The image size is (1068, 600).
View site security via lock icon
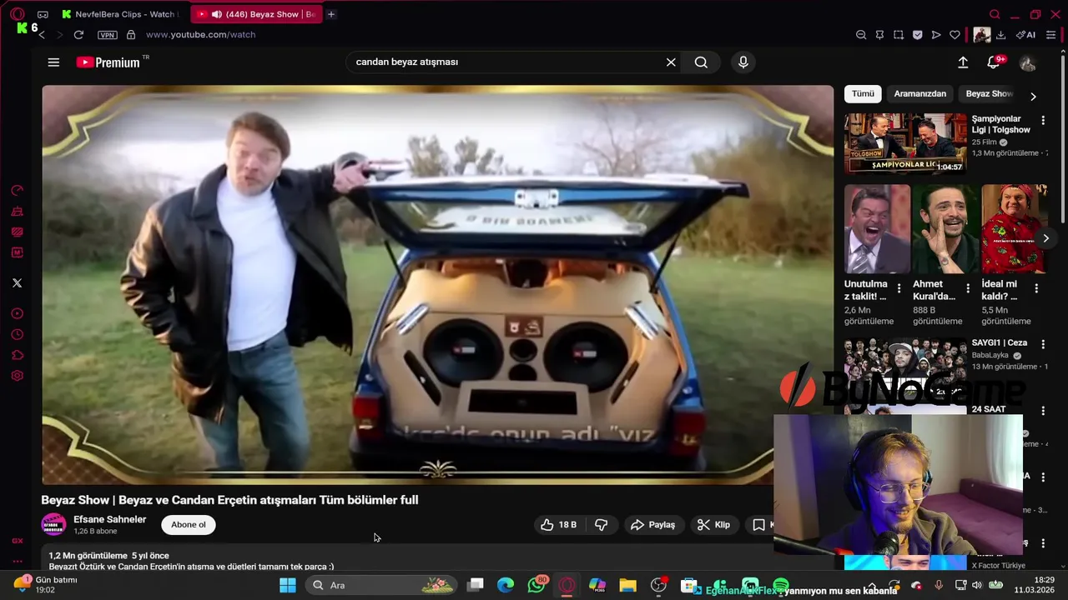coord(131,35)
